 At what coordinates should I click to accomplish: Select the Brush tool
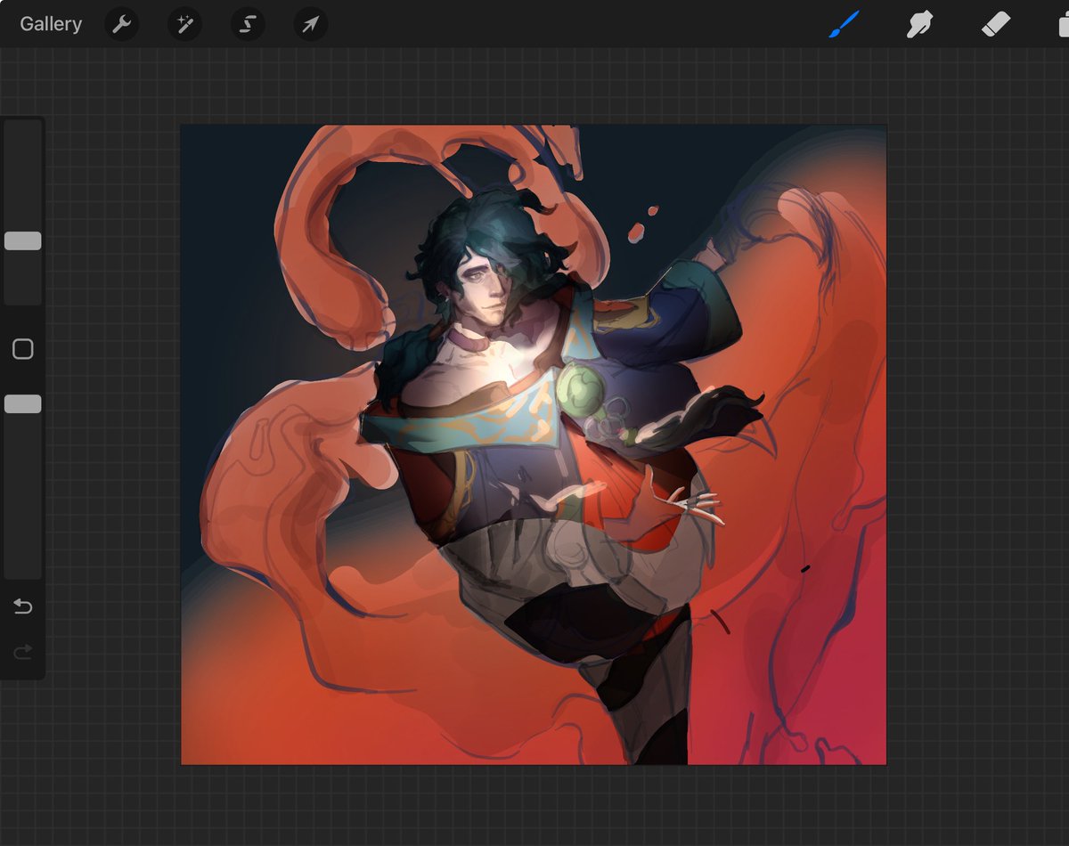843,24
